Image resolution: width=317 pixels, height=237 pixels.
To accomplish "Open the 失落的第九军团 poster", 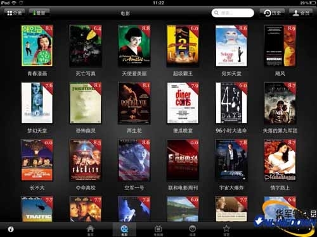I will (x=280, y=103).
